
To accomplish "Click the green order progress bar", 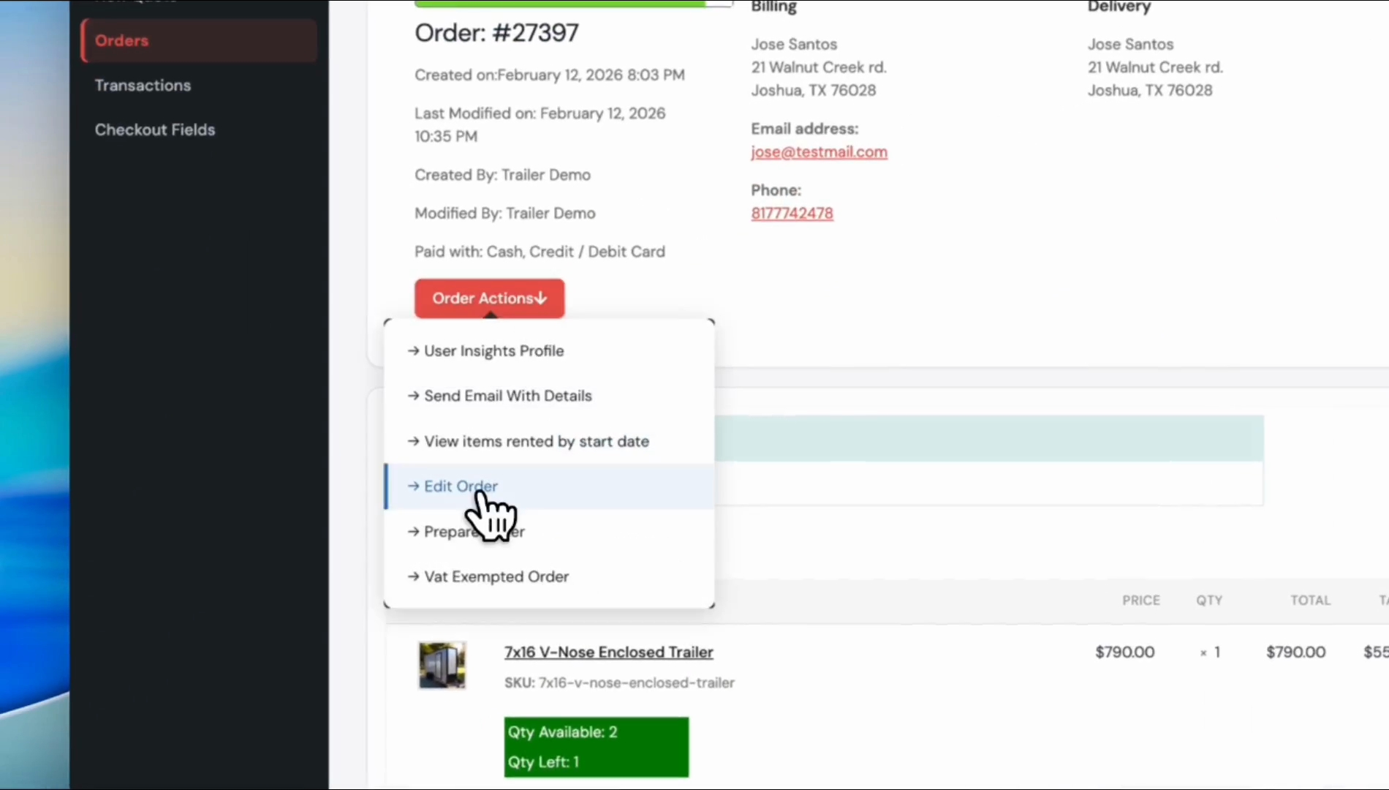I will coord(559,4).
